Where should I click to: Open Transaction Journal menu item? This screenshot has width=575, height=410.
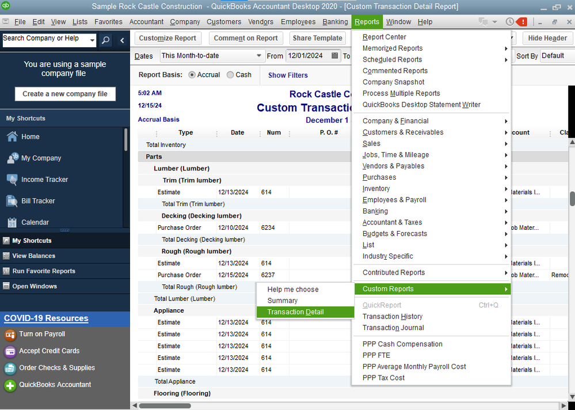[x=431, y=328]
